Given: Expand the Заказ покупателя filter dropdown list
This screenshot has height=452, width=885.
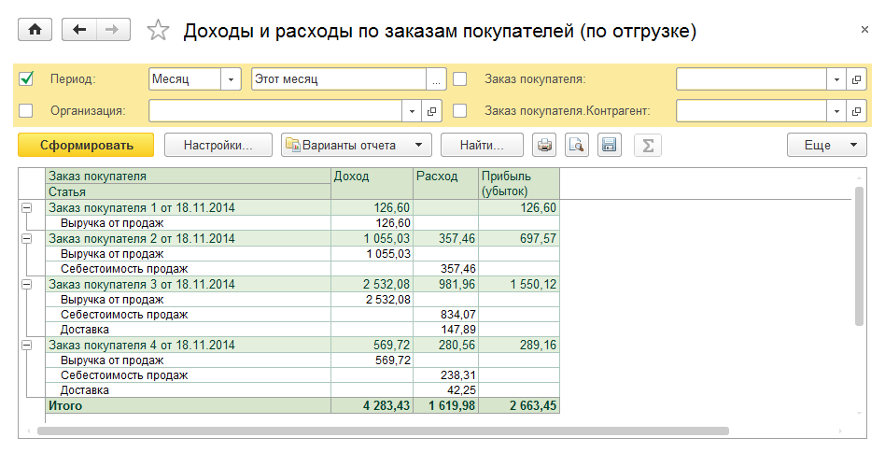Looking at the screenshot, I should pos(836,79).
